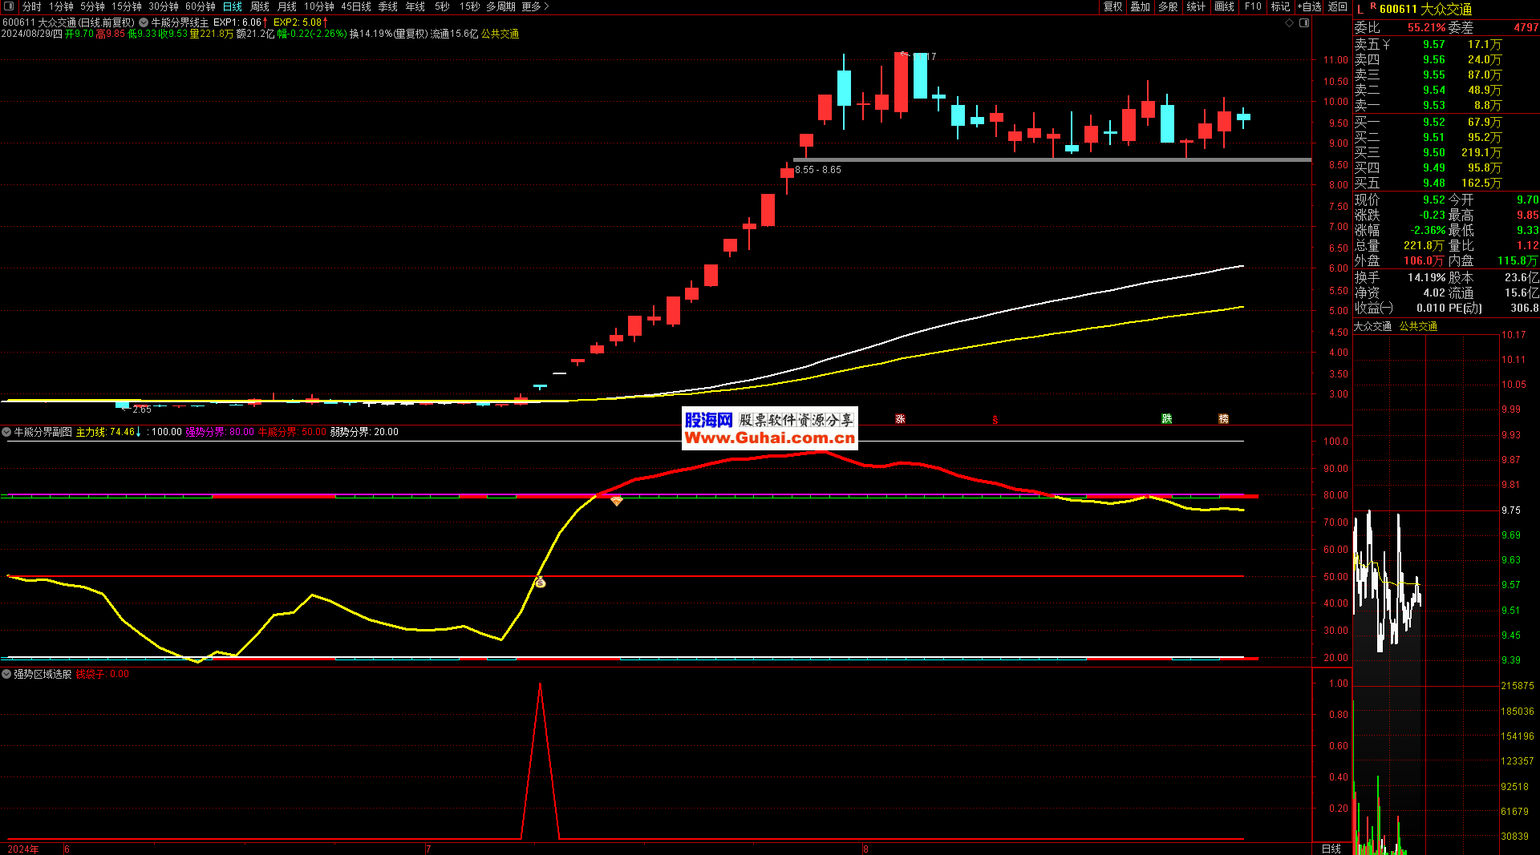The image size is (1540, 855).
Task: Switch to 周线 period
Action: pos(260,6)
